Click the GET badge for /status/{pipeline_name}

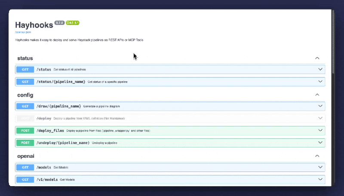(x=25, y=82)
